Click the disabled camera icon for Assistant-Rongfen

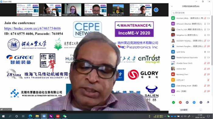[208, 46]
